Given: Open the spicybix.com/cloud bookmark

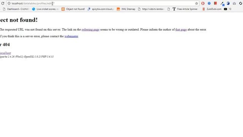Looking at the screenshot, I should click(101, 9).
